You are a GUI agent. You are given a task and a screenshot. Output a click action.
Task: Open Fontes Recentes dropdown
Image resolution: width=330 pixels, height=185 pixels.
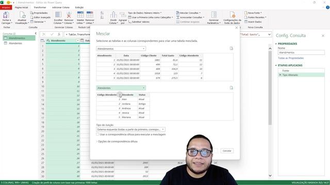[x=255, y=17]
